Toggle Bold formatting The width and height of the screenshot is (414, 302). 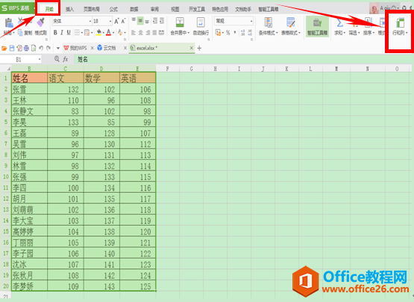point(55,33)
